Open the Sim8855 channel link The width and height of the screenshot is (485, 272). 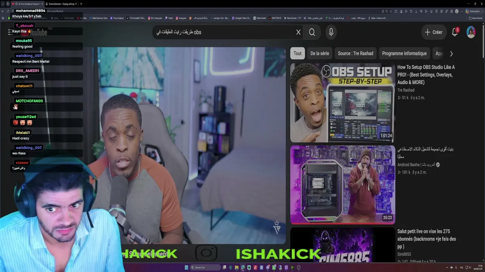click(404, 254)
